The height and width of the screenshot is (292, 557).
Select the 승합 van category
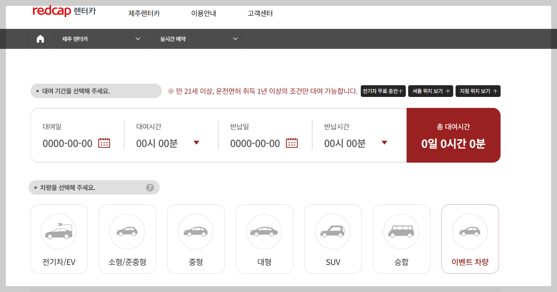coord(401,239)
